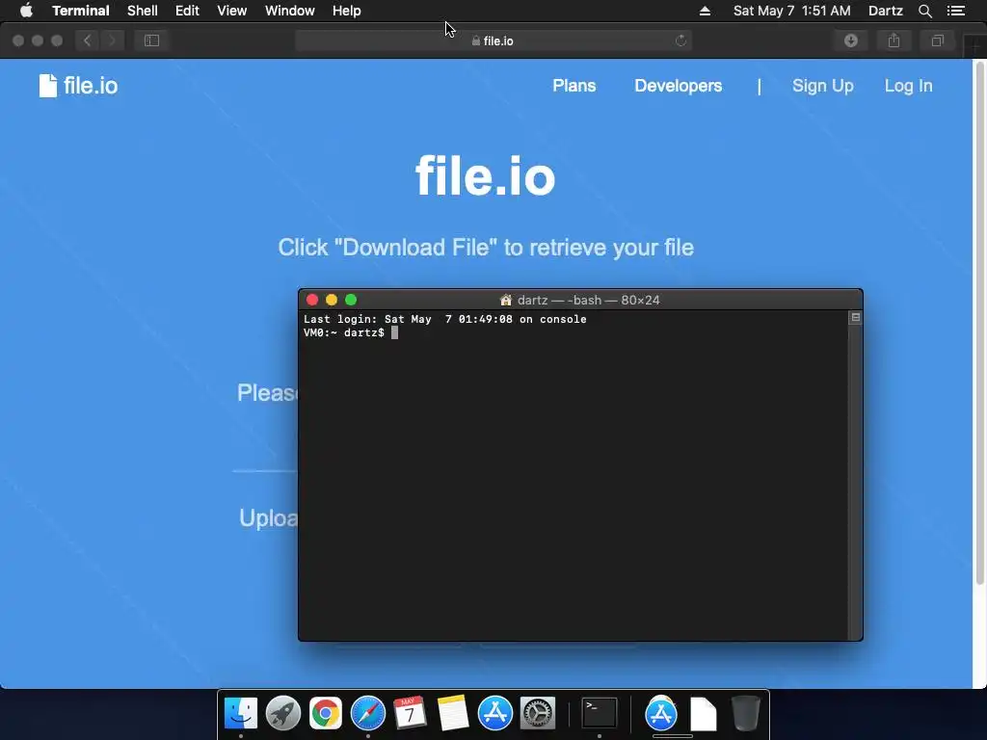Open the blank document icon in Dock
987x740 pixels.
click(703, 714)
